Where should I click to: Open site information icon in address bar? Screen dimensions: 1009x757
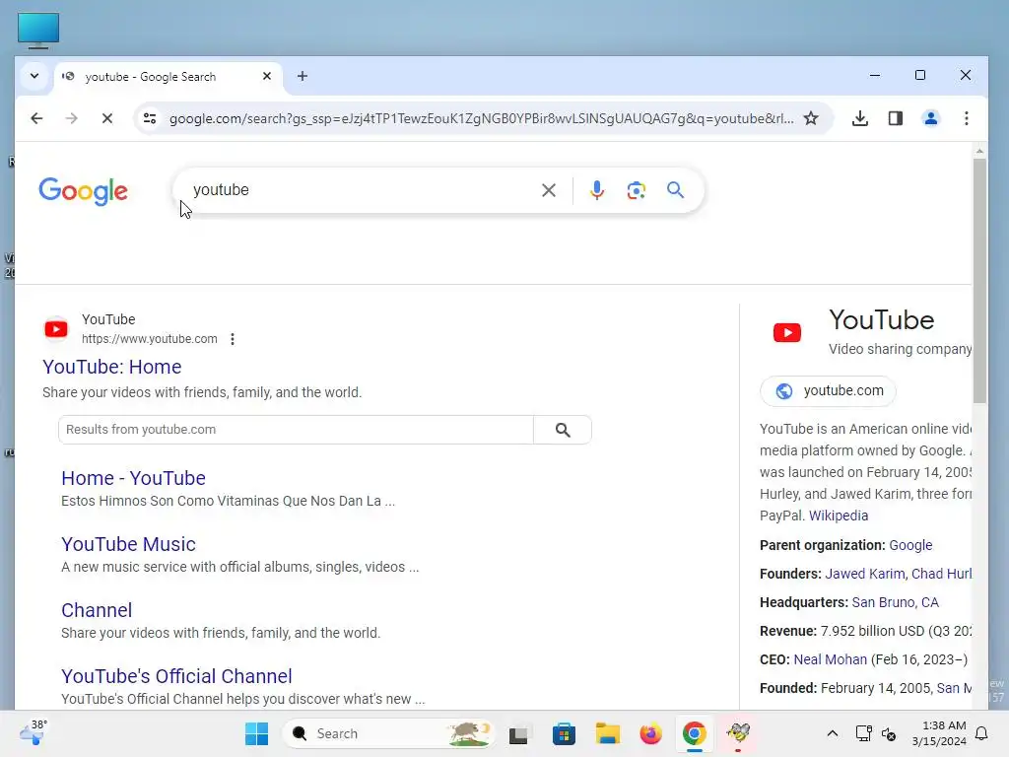[x=150, y=118]
